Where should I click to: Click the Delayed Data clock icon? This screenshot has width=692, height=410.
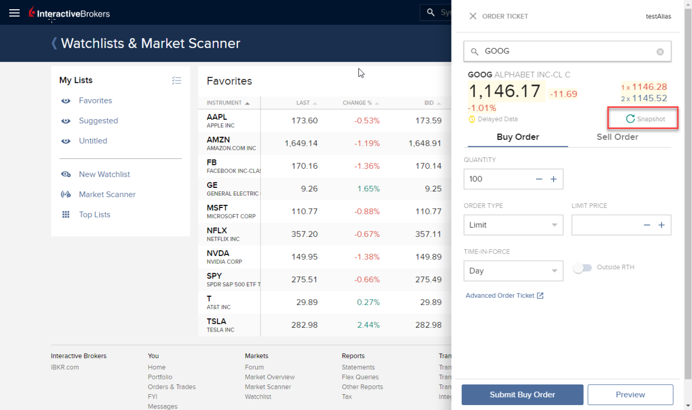(x=472, y=119)
